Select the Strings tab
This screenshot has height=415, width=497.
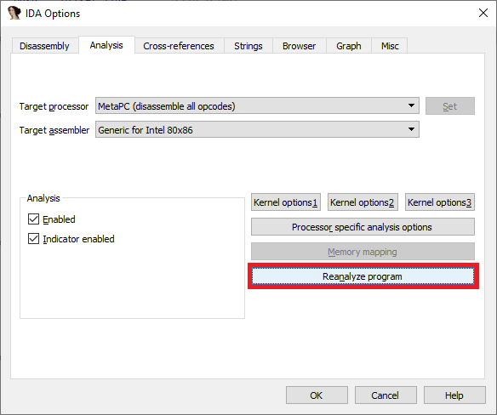click(x=248, y=46)
